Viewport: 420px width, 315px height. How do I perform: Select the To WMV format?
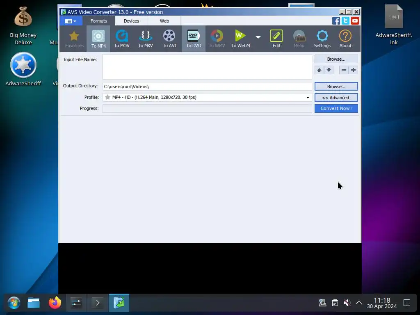coord(217,39)
